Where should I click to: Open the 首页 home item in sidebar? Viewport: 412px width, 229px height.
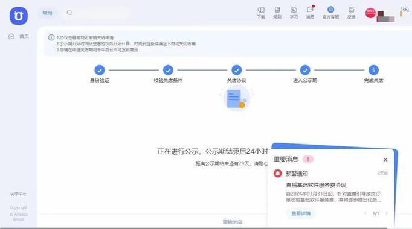[18, 36]
